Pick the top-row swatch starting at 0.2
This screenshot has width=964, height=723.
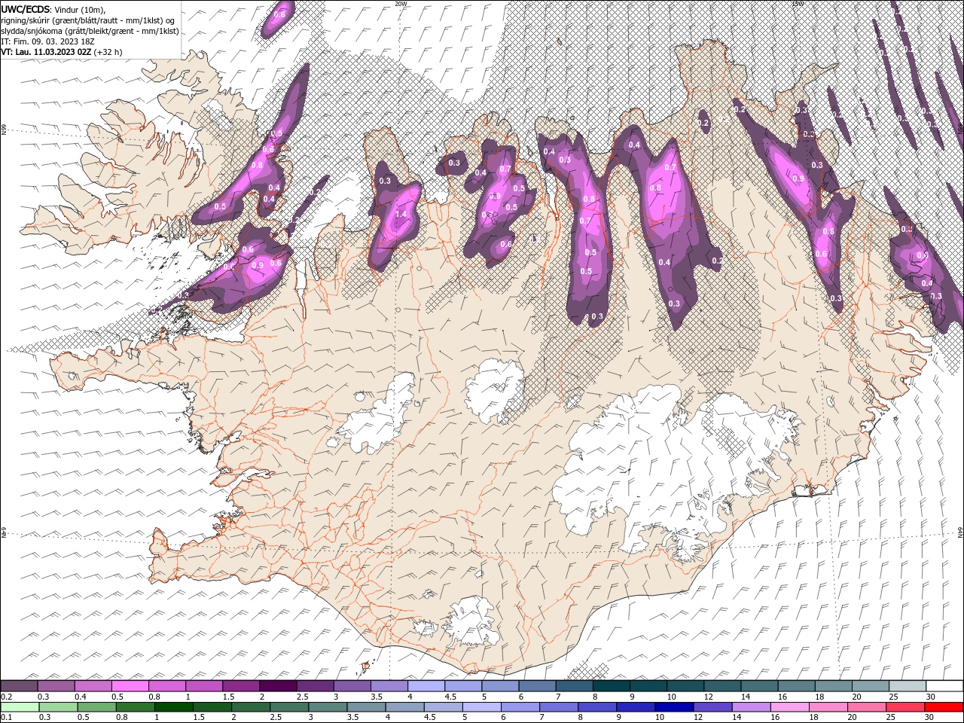[x=19, y=686]
